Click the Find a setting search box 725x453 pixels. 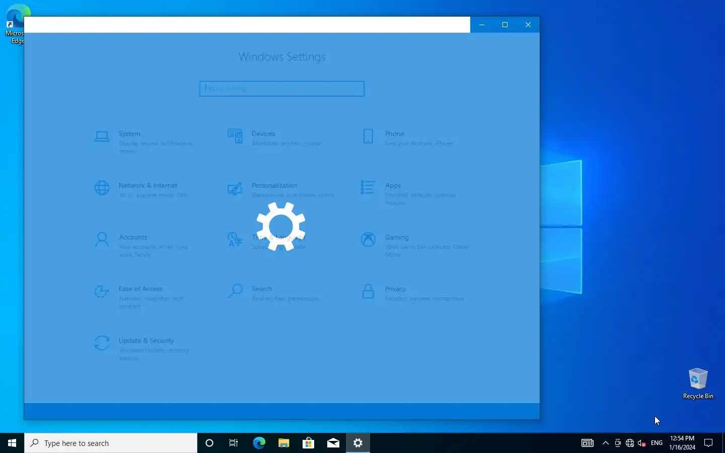[282, 89]
